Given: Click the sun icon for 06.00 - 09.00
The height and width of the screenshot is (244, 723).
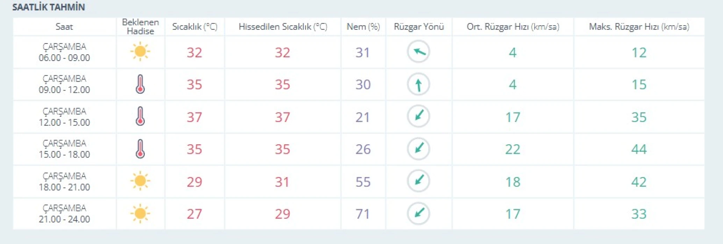Looking at the screenshot, I should tap(140, 52).
